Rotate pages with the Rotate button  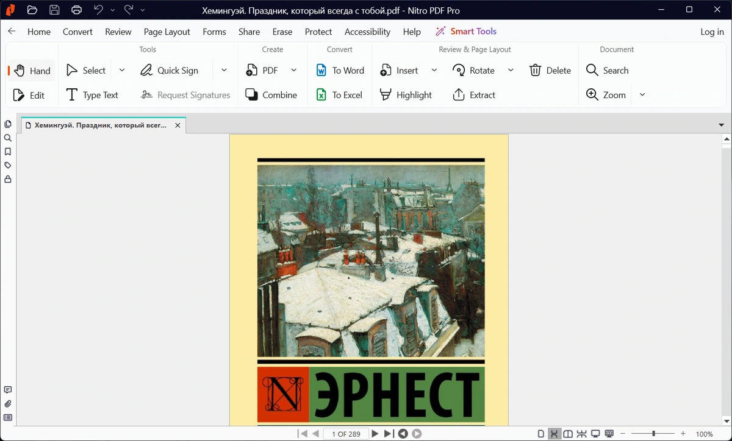point(473,71)
